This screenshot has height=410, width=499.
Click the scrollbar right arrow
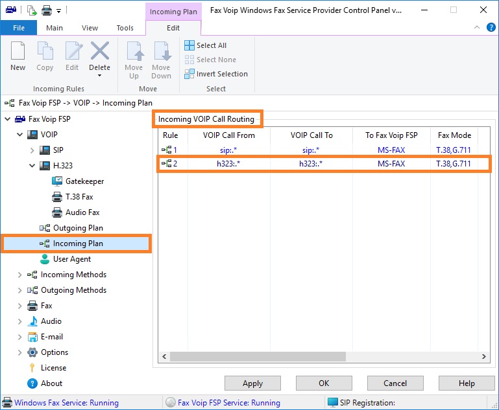(x=483, y=357)
